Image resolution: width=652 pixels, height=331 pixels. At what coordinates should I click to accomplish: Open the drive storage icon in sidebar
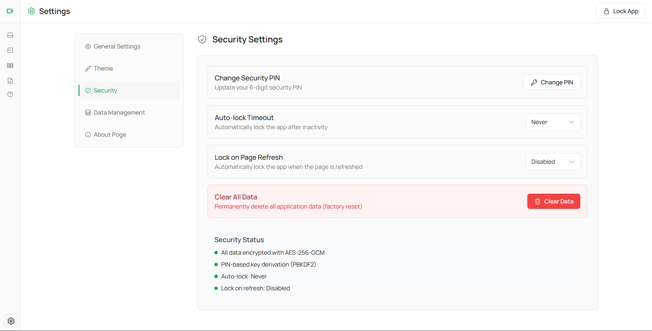click(x=10, y=35)
